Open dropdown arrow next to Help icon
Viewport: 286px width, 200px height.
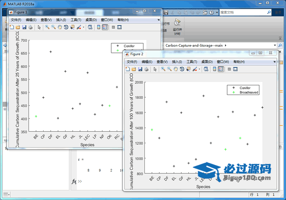(217, 12)
